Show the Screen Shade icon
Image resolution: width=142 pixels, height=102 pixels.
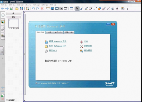[48, 9]
